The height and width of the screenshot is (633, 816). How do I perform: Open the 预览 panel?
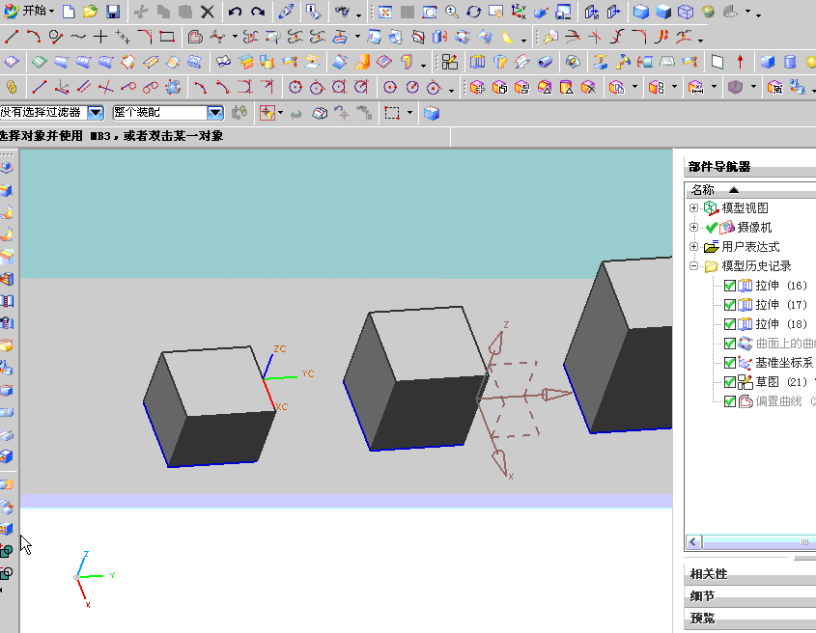[750, 619]
